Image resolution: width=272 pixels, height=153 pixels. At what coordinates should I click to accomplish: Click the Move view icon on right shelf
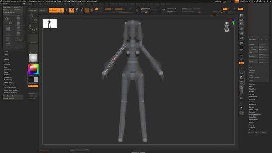(241, 77)
